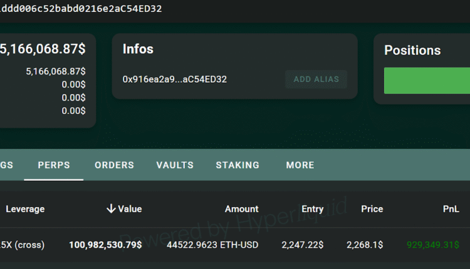Sort positions by Leverage column header

tap(25, 209)
